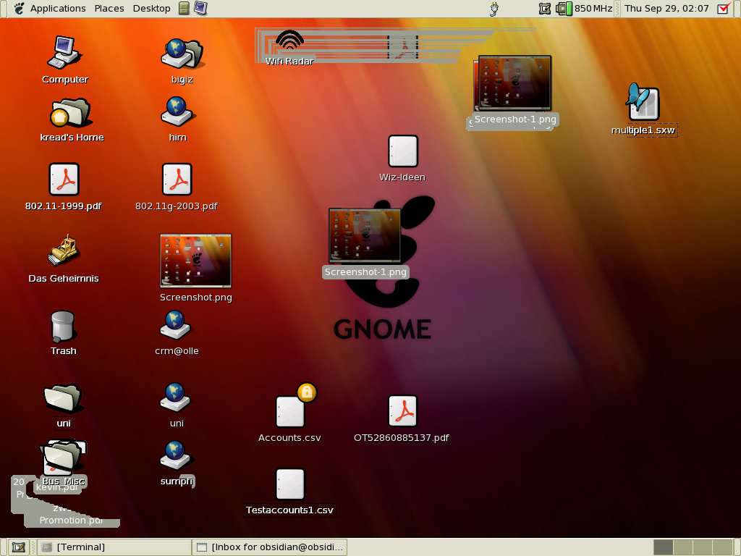Toggle the Show Desktop button in panel

point(18,547)
